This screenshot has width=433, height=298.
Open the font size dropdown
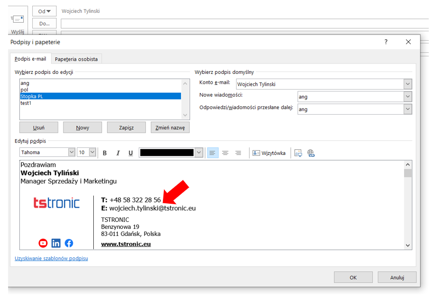92,153
